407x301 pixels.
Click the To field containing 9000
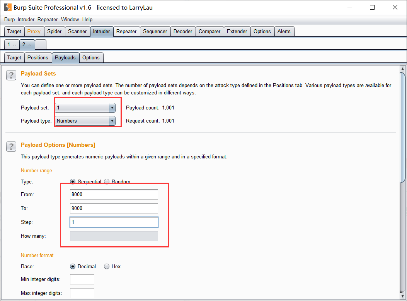[x=114, y=209]
